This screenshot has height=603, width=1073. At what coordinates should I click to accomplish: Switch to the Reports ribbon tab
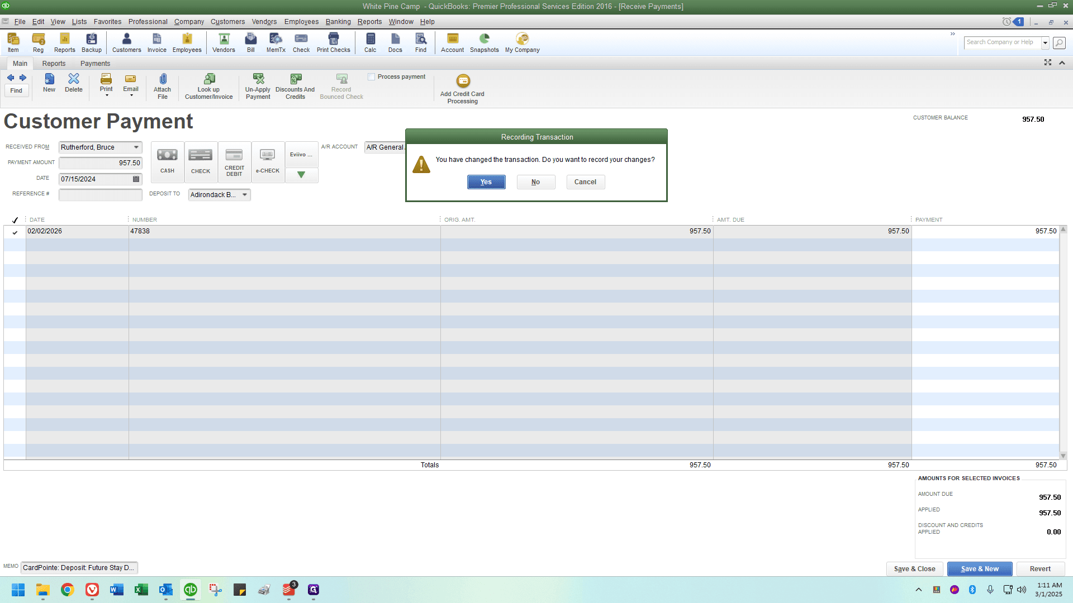(54, 64)
